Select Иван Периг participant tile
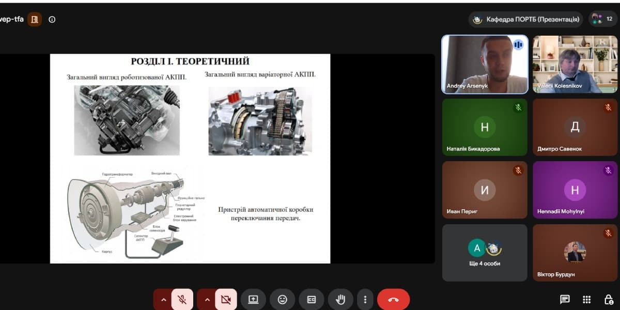This screenshot has height=310, width=620. [x=485, y=190]
